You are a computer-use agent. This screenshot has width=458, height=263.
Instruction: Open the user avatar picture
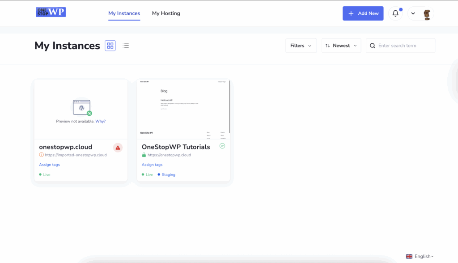coord(427,14)
